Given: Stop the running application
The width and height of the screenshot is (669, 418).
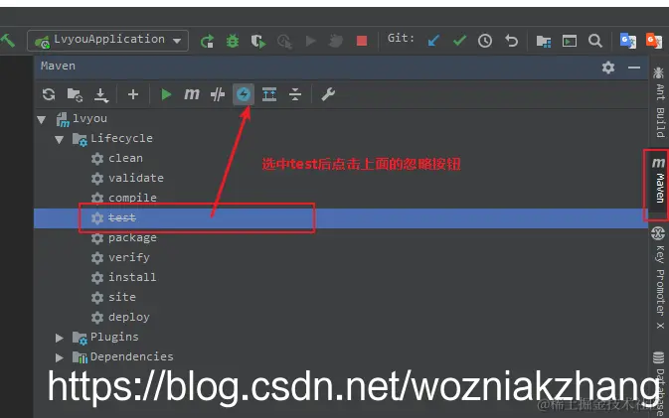Looking at the screenshot, I should coord(362,41).
